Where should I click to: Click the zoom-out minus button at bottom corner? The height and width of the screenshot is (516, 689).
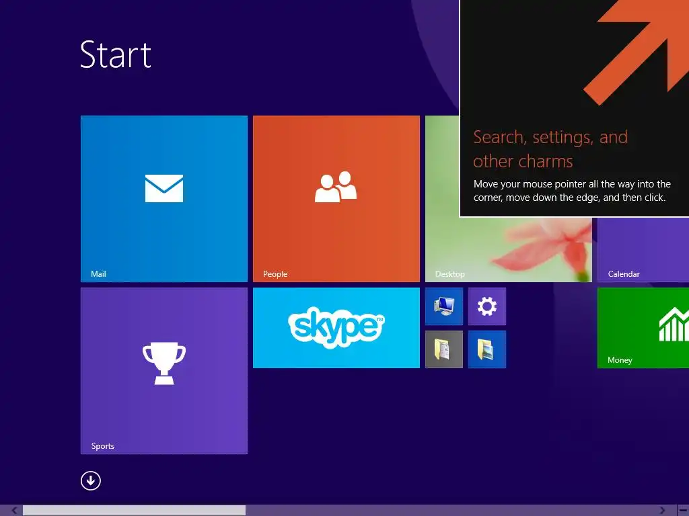point(683,511)
